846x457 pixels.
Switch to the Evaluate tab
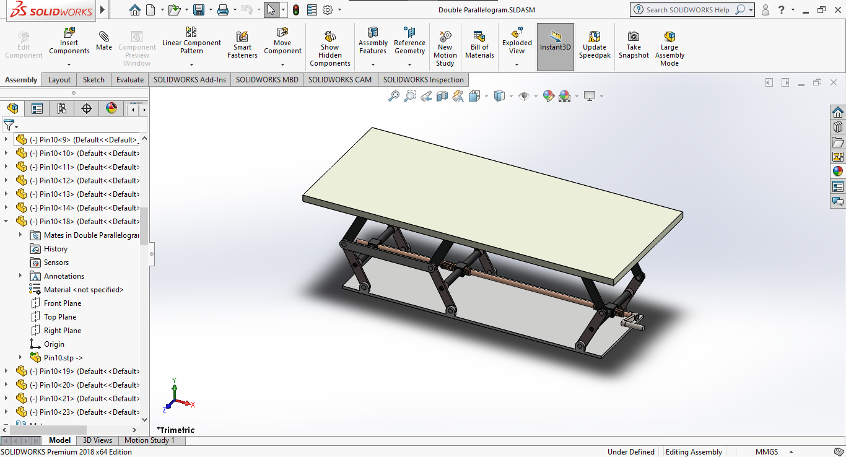[130, 79]
